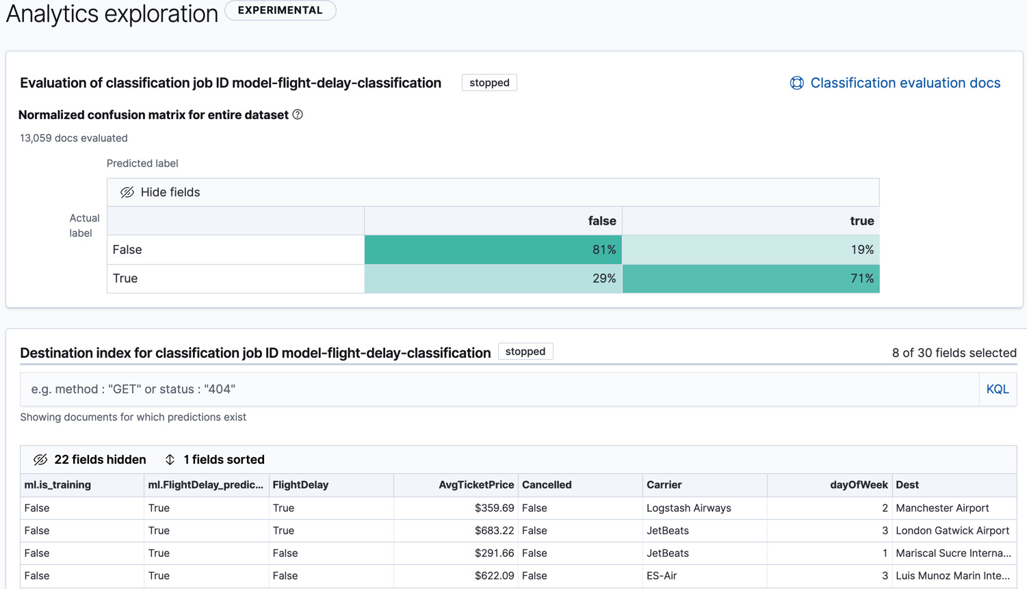Click the life-buoy icon before evaluation docs link
The height and width of the screenshot is (589, 1027).
click(x=796, y=82)
